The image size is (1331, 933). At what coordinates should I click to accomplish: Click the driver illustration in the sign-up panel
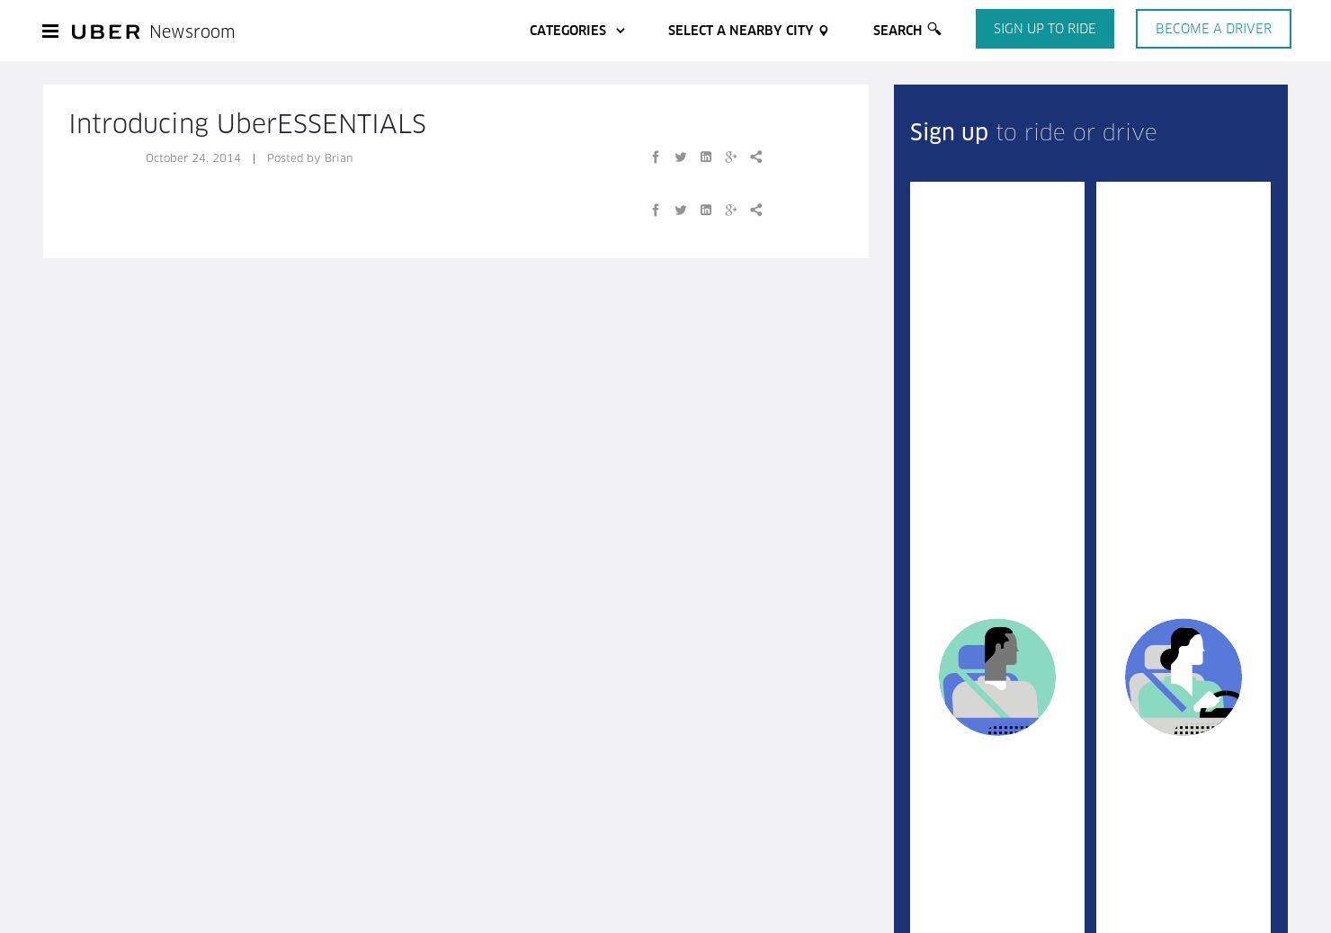click(x=1184, y=677)
